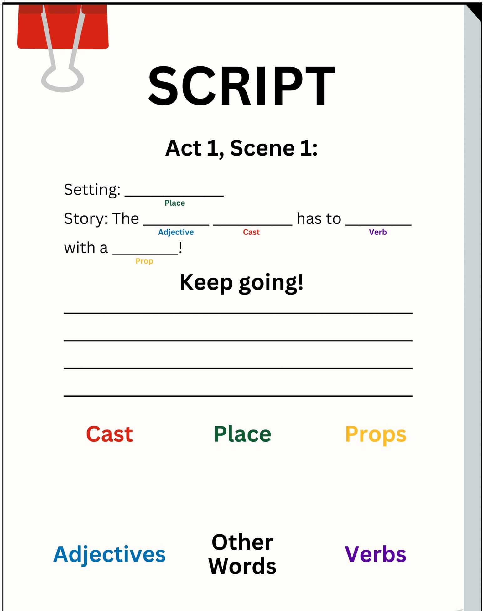The image size is (483, 611).
Task: Click the folded black page corner
Action: tap(473, 13)
